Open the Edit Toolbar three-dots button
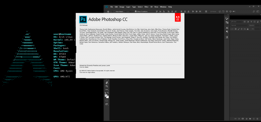The image size is (261, 122). (107, 90)
